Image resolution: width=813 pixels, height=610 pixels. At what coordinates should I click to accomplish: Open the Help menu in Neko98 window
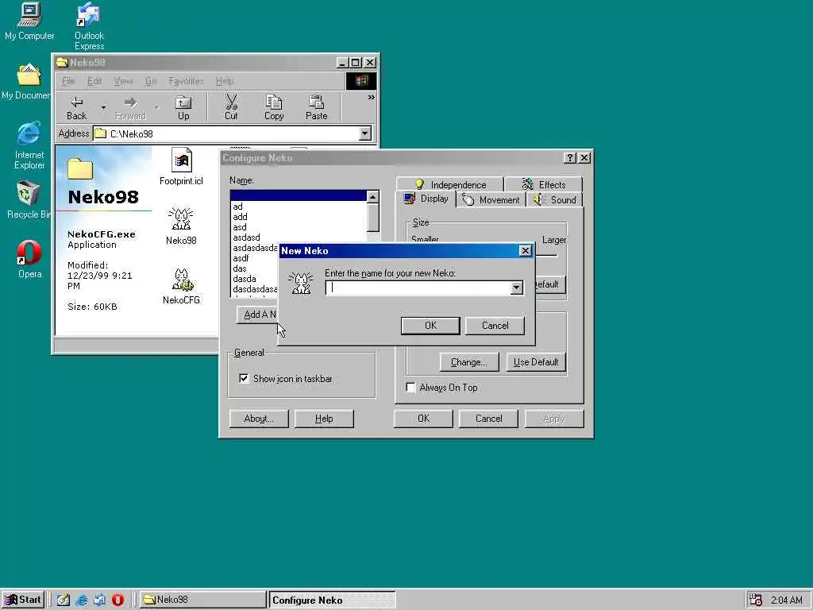(225, 81)
